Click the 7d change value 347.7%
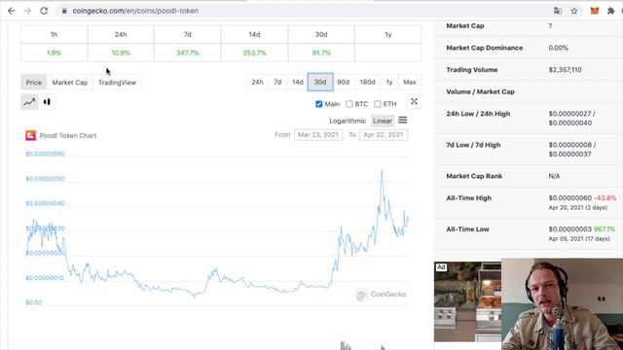The width and height of the screenshot is (623, 350). 188,52
